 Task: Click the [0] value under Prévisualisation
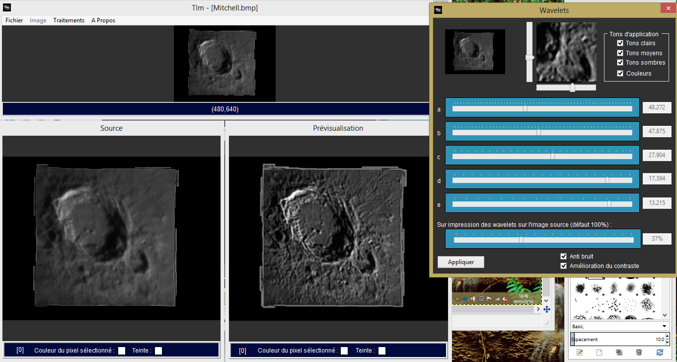pos(242,351)
